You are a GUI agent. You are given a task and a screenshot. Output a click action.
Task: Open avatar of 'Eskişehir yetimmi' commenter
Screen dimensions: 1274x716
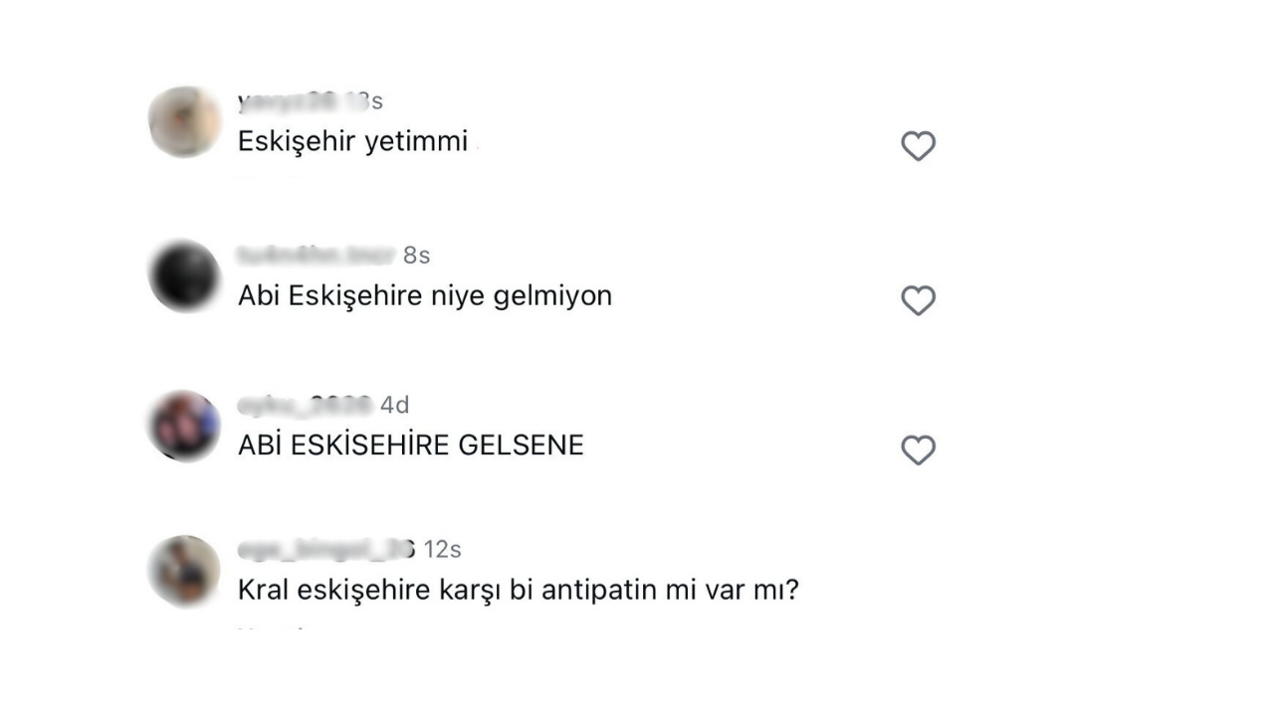(x=184, y=122)
